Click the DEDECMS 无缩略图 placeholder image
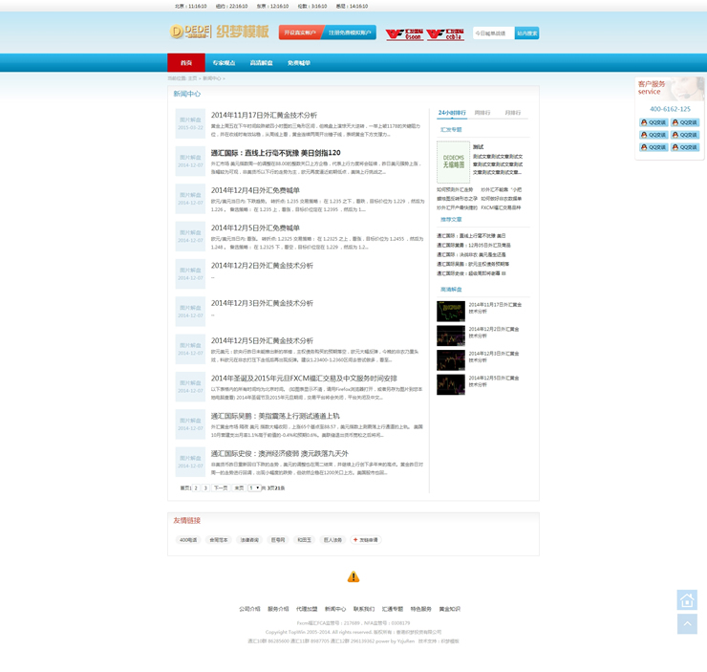Image resolution: width=707 pixels, height=672 pixels. [x=453, y=162]
